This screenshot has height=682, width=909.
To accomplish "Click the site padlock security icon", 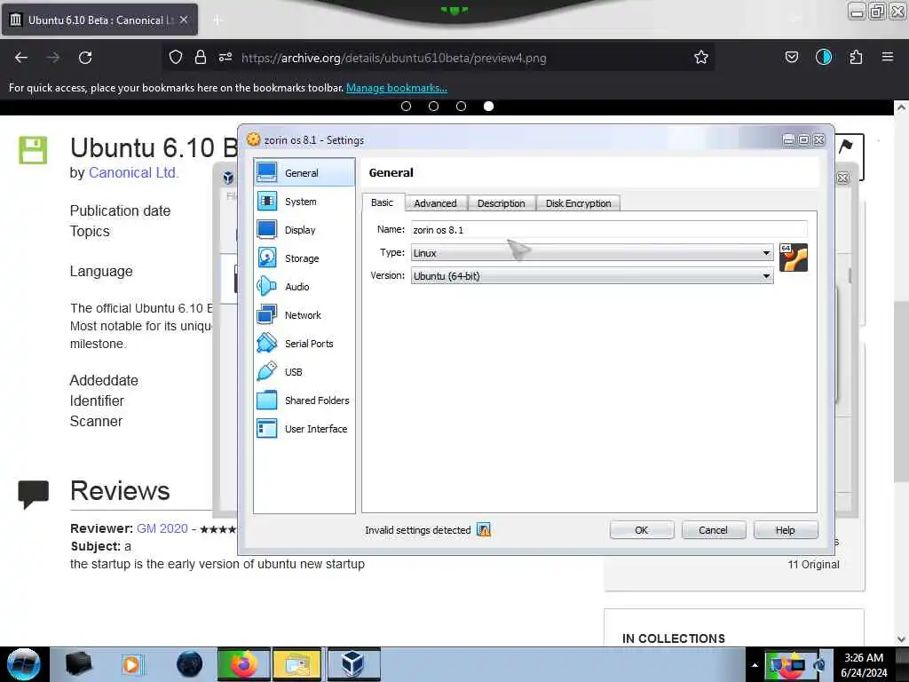I will [x=201, y=57].
